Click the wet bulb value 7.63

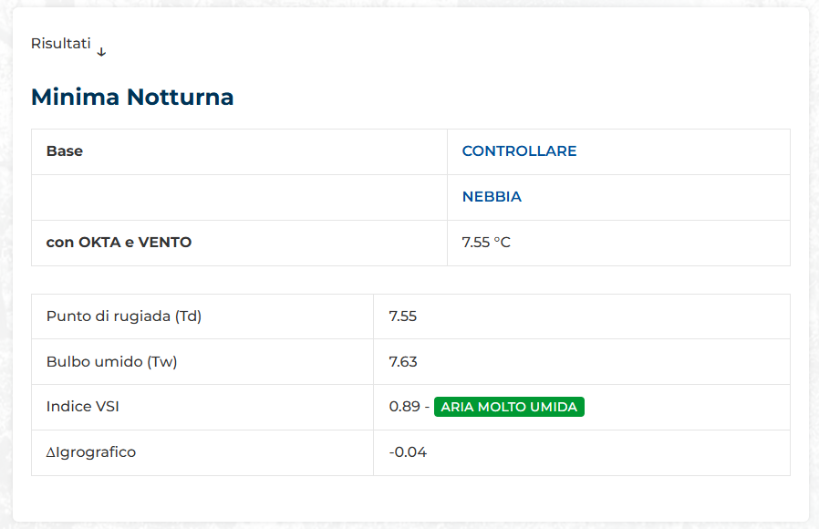(x=402, y=362)
